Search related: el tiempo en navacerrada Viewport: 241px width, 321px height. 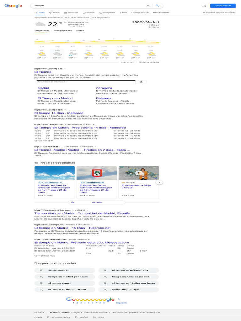click(x=129, y=270)
